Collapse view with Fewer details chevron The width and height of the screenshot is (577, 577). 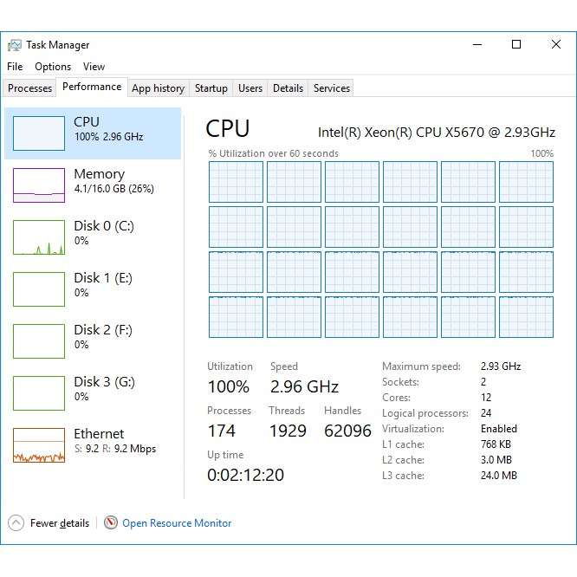click(x=16, y=522)
